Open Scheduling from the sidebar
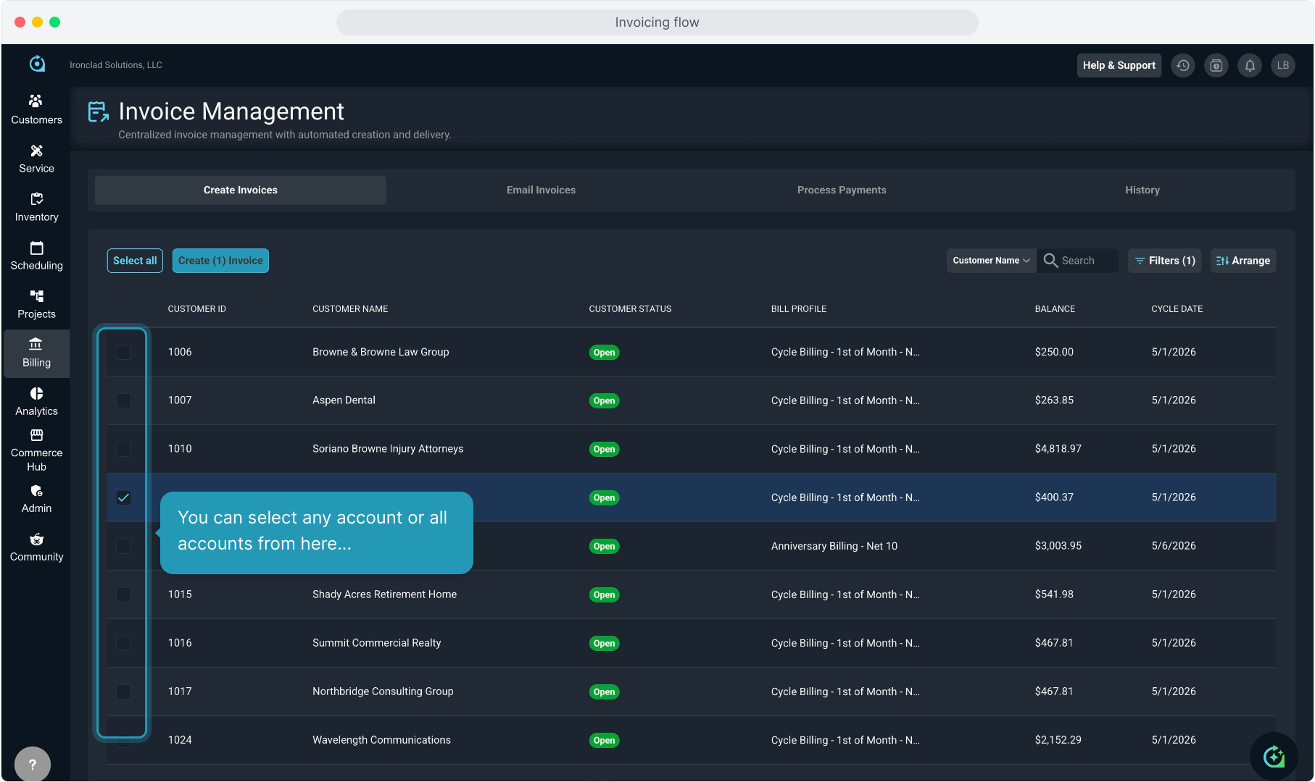The image size is (1315, 782). click(36, 256)
